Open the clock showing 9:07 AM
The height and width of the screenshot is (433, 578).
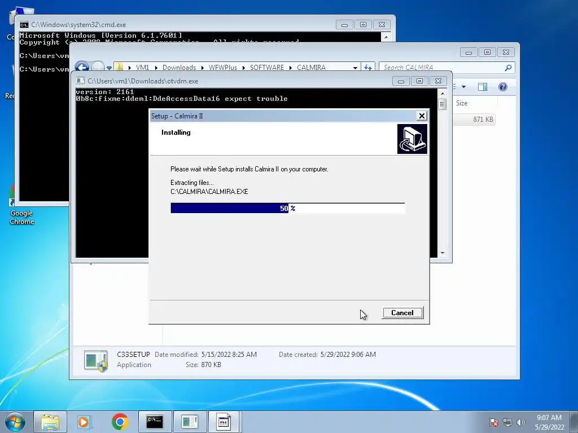[x=549, y=422]
